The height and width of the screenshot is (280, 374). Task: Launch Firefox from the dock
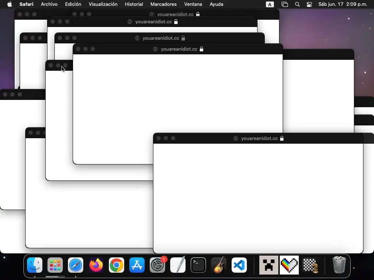[96, 265]
